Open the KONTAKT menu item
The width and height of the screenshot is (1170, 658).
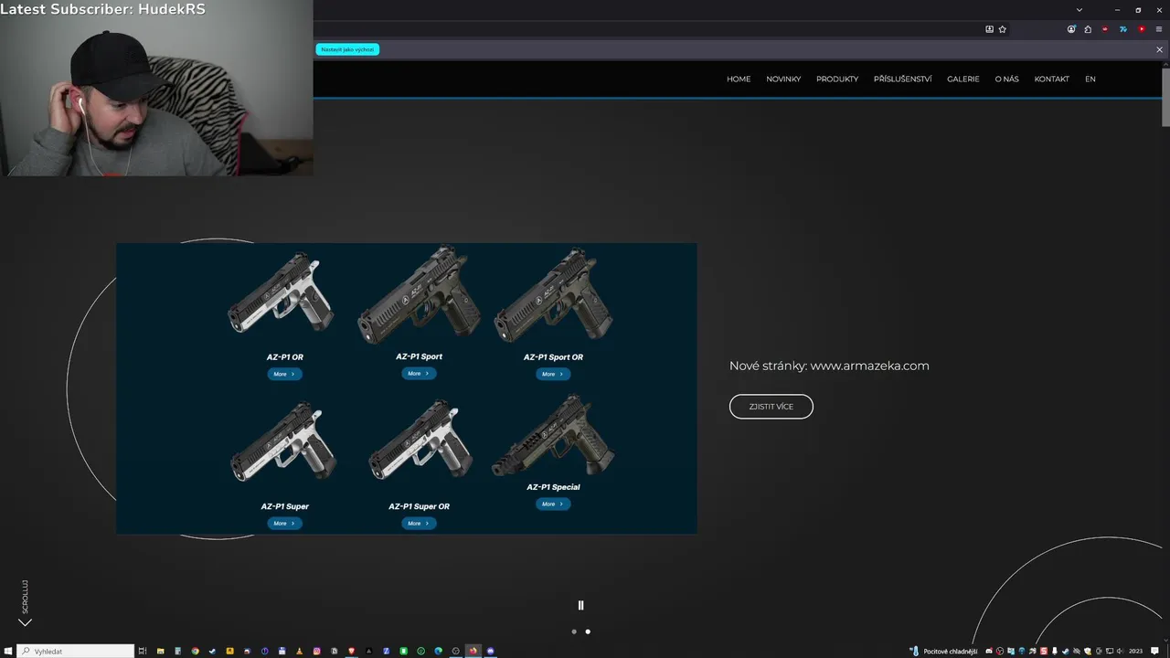(x=1051, y=79)
